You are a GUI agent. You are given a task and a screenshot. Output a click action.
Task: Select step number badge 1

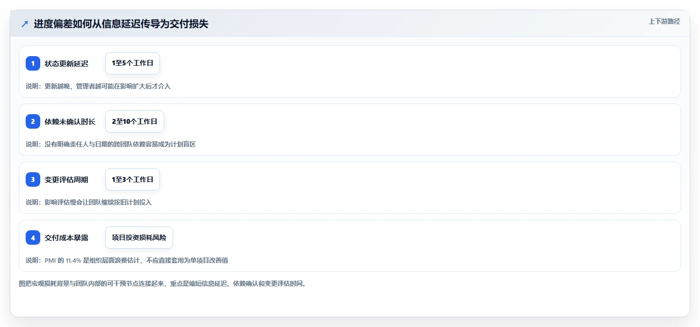click(x=33, y=63)
